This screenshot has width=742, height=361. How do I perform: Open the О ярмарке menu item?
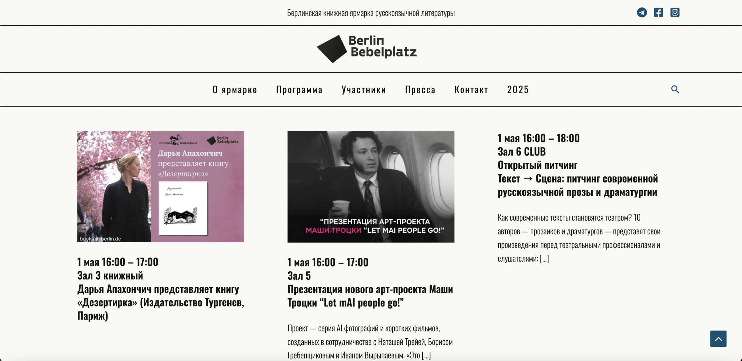(x=235, y=89)
